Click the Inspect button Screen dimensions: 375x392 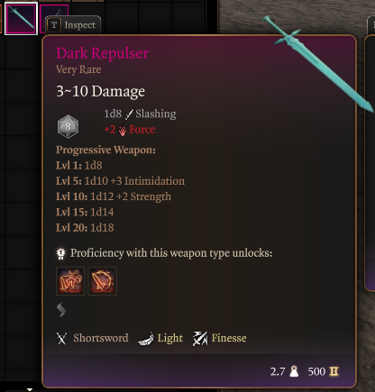click(73, 25)
